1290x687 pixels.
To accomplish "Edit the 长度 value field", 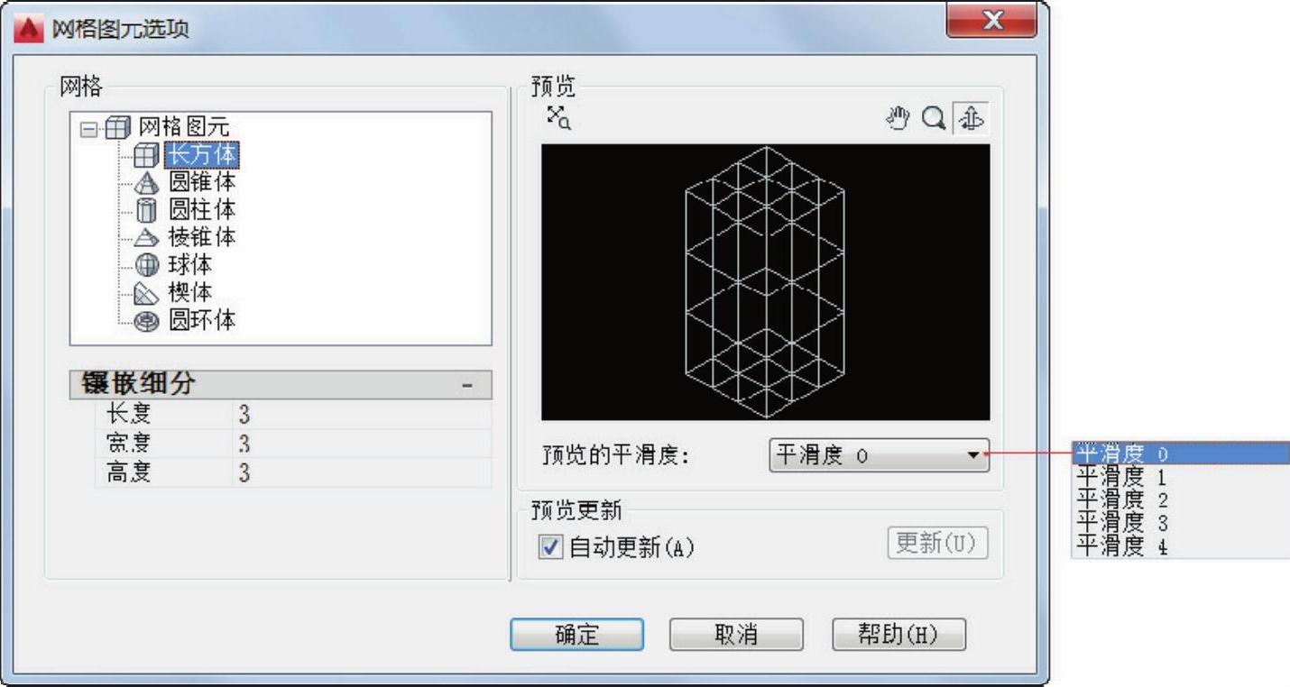I will [362, 416].
